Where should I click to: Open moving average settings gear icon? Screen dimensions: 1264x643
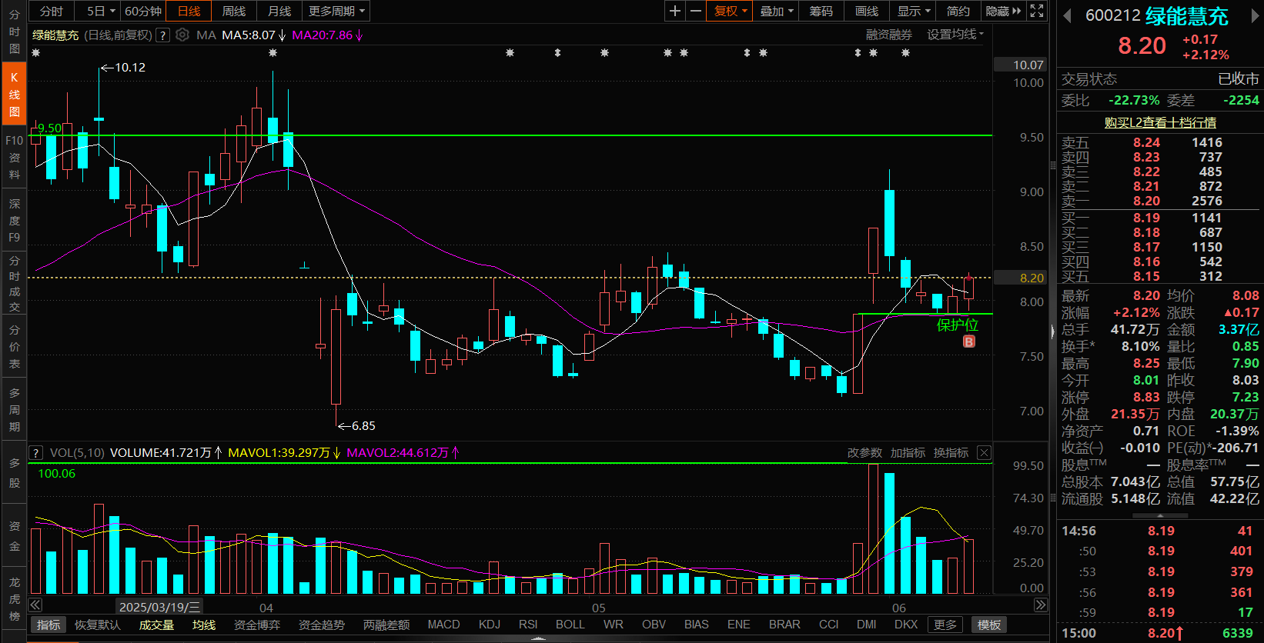point(182,35)
